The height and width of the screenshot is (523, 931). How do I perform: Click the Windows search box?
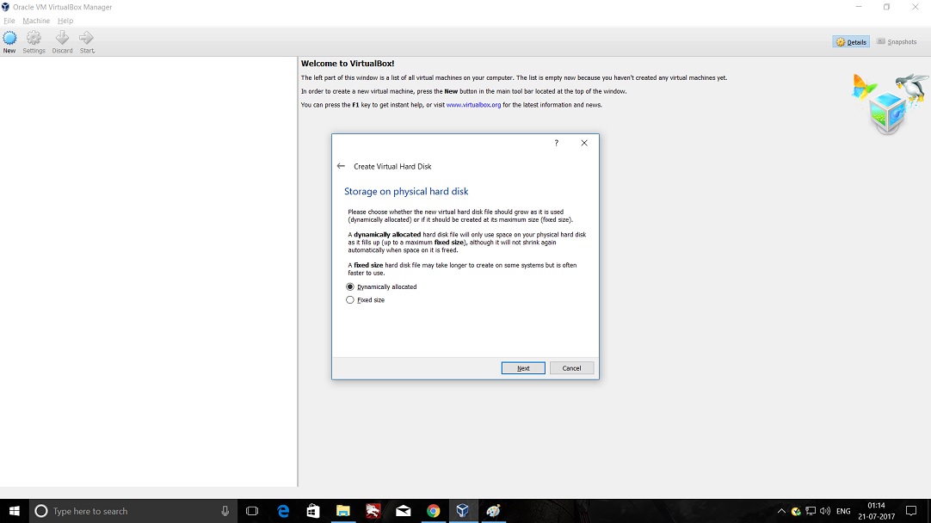pyautogui.click(x=129, y=511)
